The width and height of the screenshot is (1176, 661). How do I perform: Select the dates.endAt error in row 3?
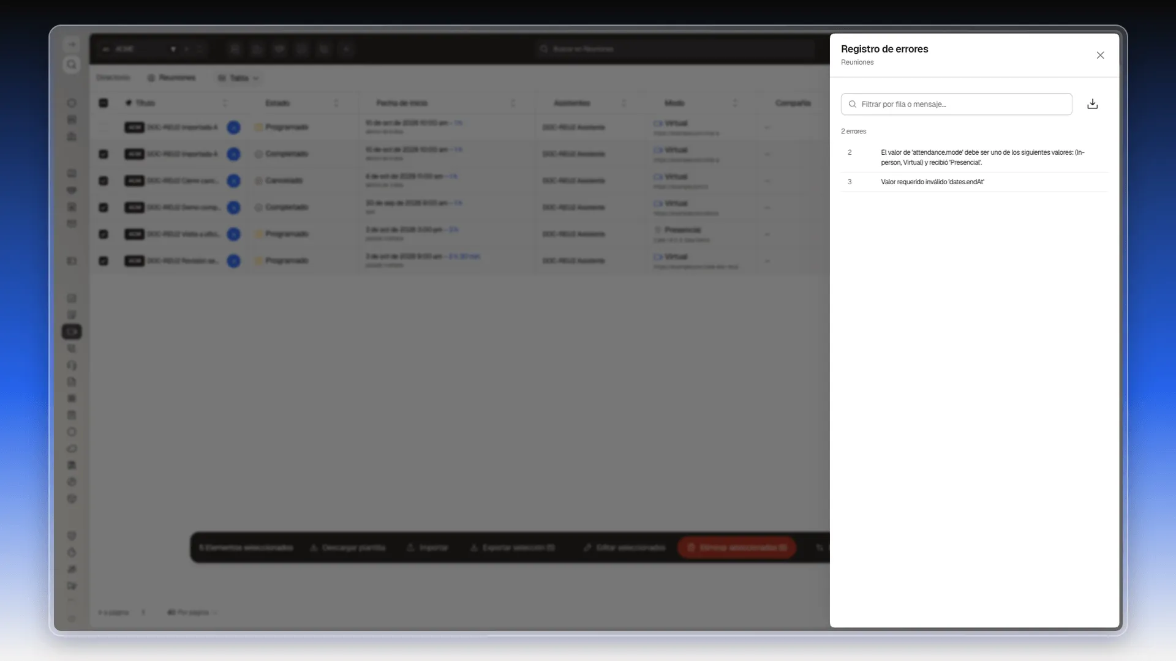tap(974, 182)
